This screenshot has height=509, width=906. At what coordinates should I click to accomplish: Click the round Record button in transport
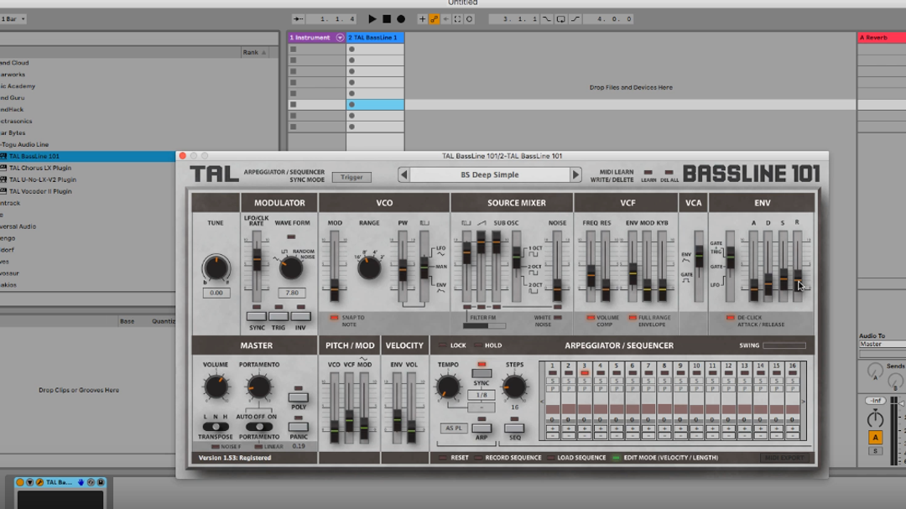(401, 19)
